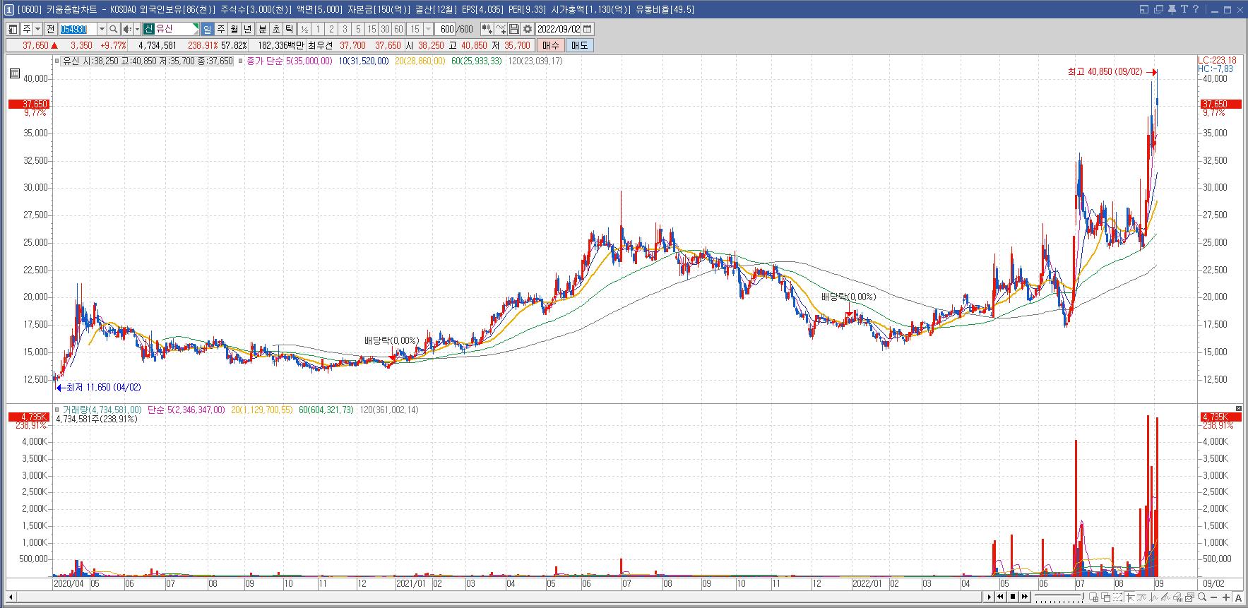Select the 월 monthly period toggle
This screenshot has height=608, width=1248.
[234, 29]
